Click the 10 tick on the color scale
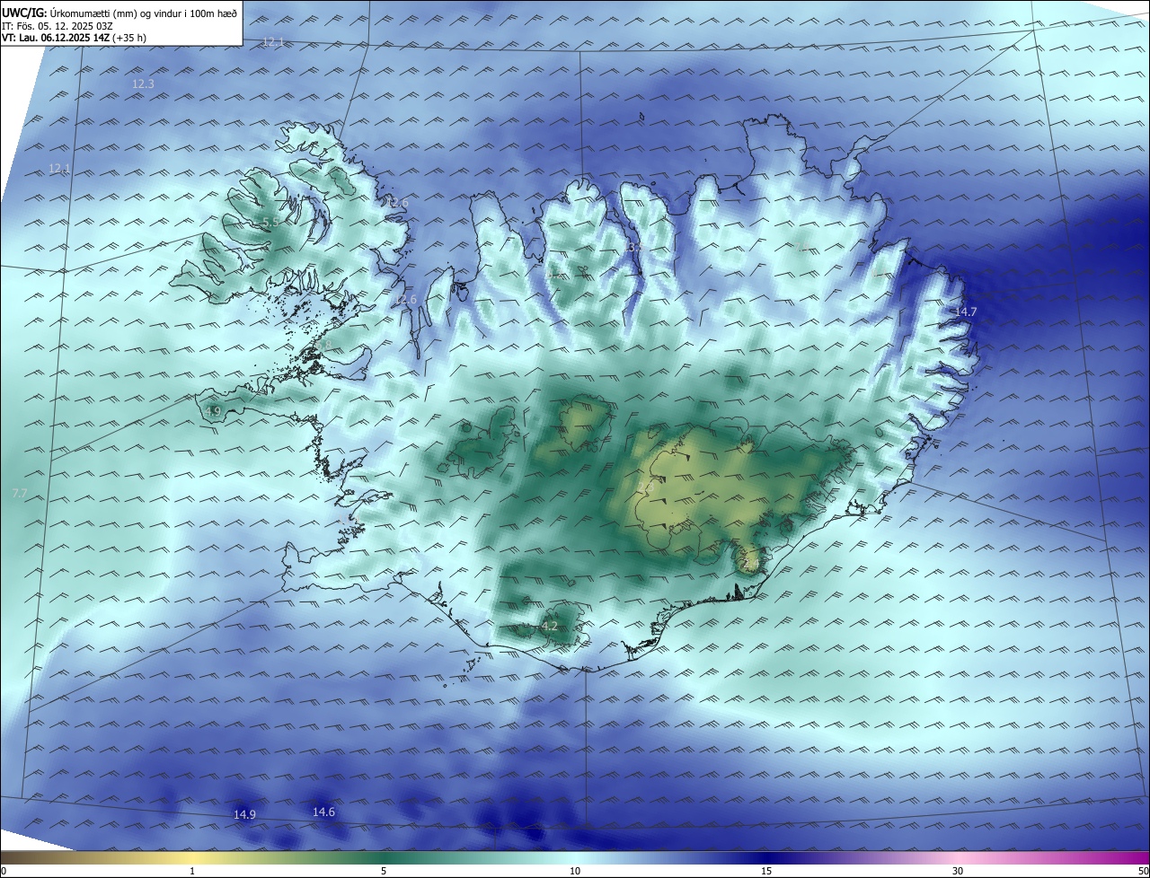This screenshot has height=878, width=1150. pos(575,871)
